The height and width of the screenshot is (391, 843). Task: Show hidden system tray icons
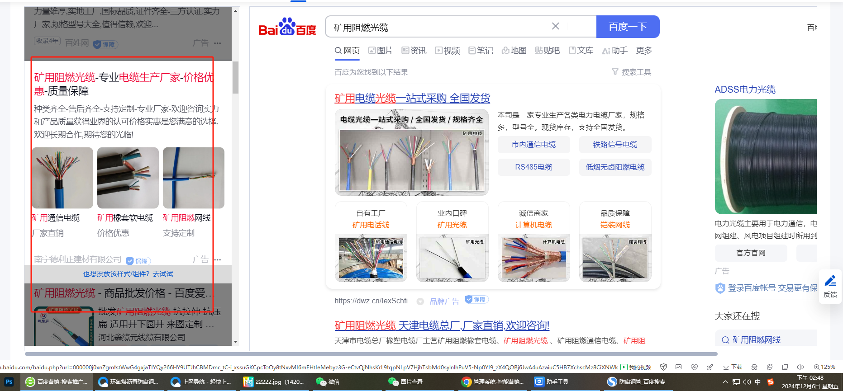(x=725, y=382)
